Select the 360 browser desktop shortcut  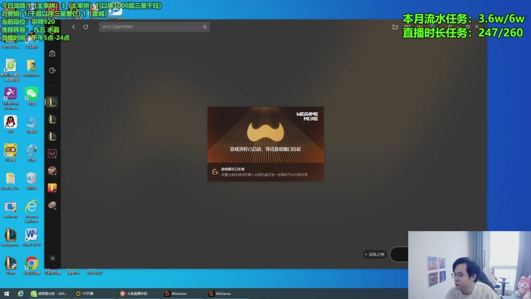11,70
